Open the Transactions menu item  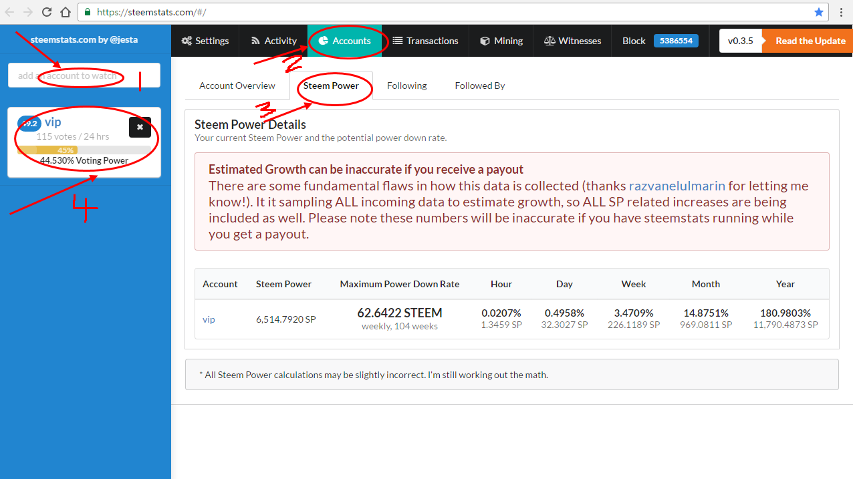coord(425,41)
